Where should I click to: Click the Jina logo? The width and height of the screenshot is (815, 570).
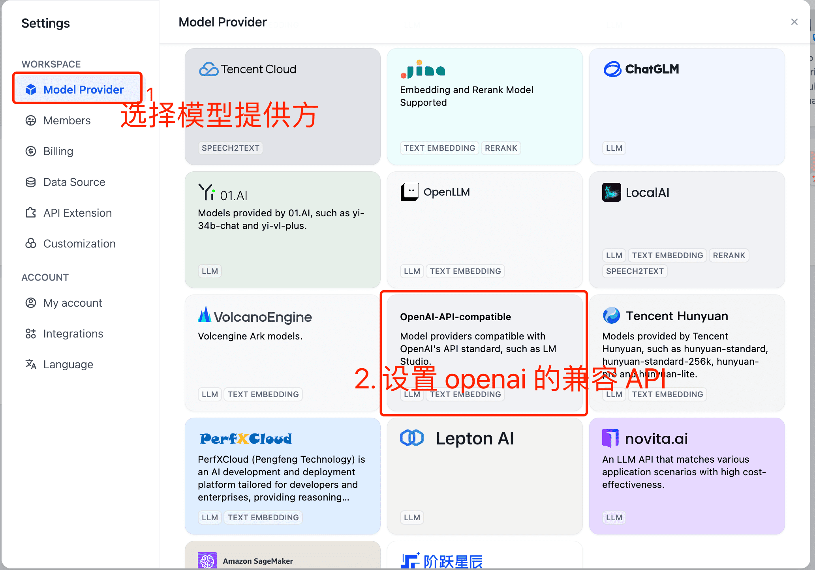[x=423, y=69]
